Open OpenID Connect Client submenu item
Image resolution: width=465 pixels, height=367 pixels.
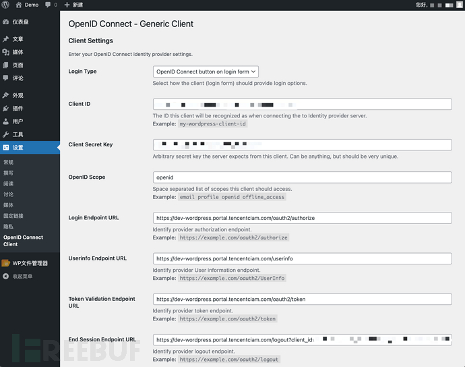[x=23, y=241]
